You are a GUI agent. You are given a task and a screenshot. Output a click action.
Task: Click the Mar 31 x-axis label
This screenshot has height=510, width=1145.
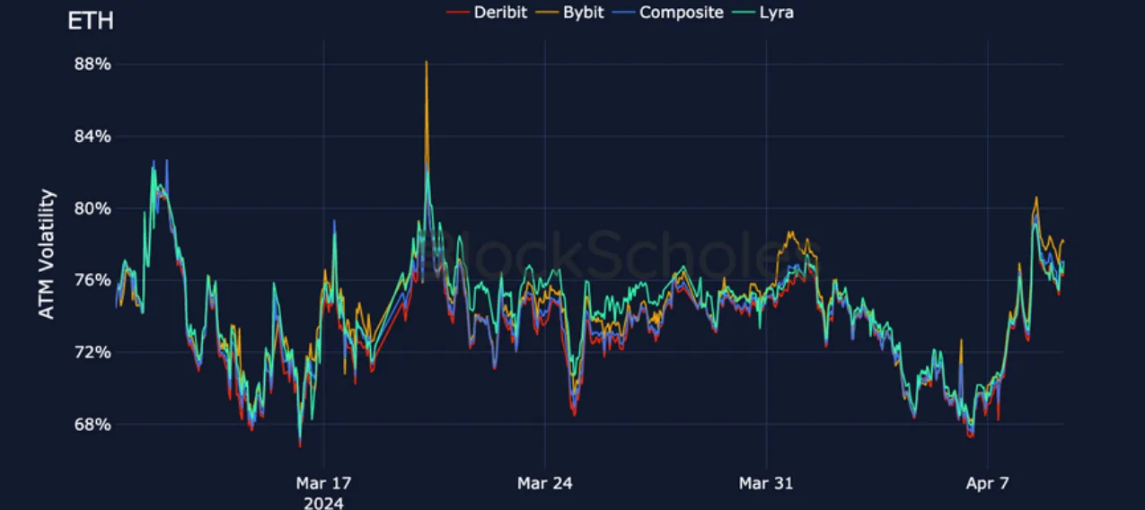click(766, 483)
